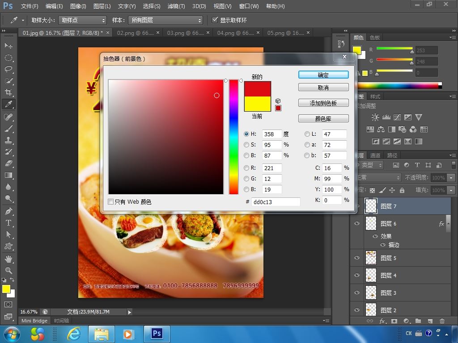This screenshot has width=458, height=343.
Task: Select the Pen tool
Action: [8, 211]
